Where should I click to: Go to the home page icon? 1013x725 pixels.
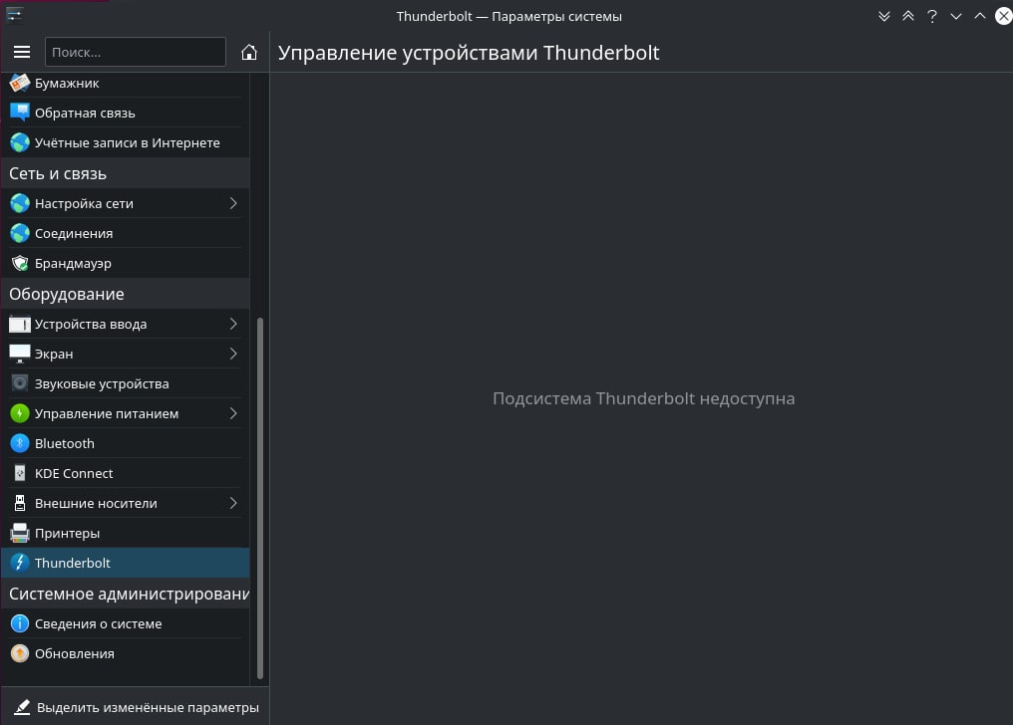tap(248, 52)
